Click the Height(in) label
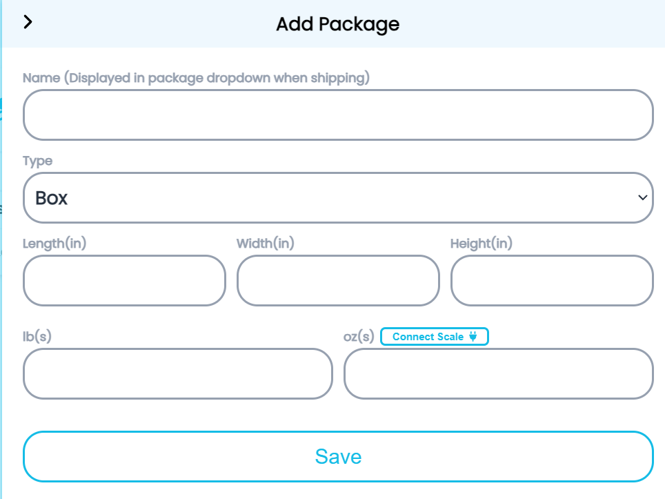The image size is (665, 499). pyautogui.click(x=482, y=244)
